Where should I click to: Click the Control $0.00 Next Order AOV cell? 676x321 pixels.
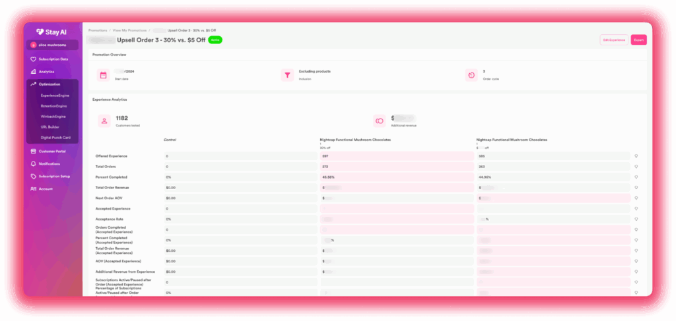point(240,198)
